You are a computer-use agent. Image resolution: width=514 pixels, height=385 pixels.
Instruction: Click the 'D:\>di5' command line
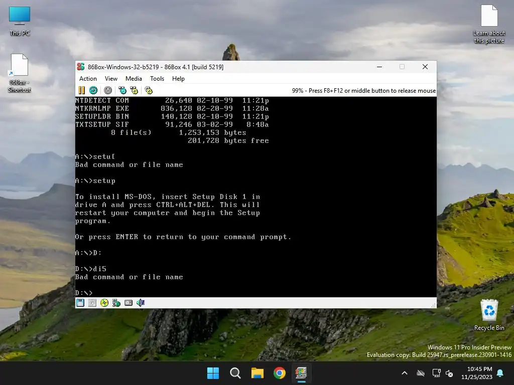91,269
